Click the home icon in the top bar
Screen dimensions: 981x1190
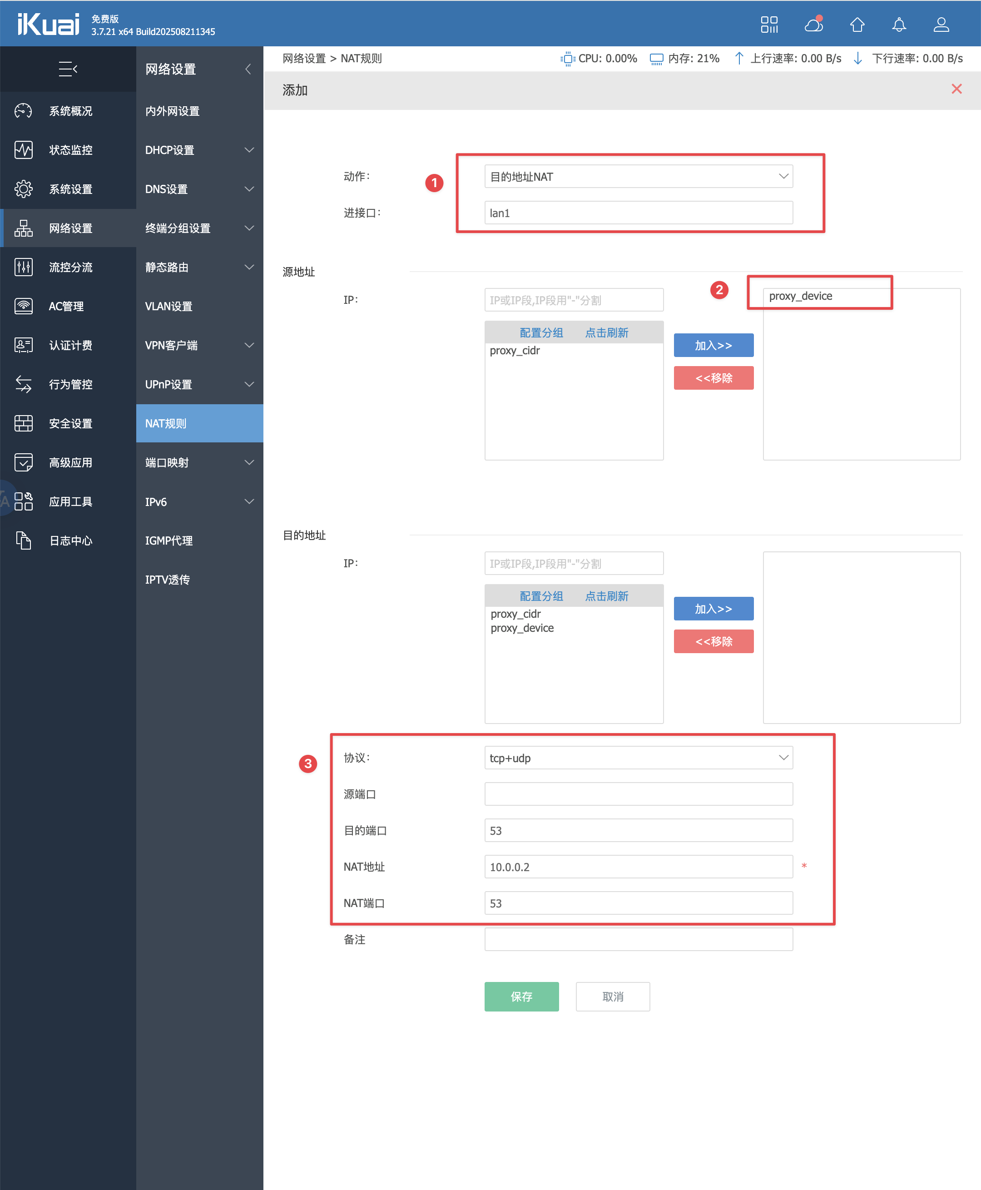[x=857, y=24]
